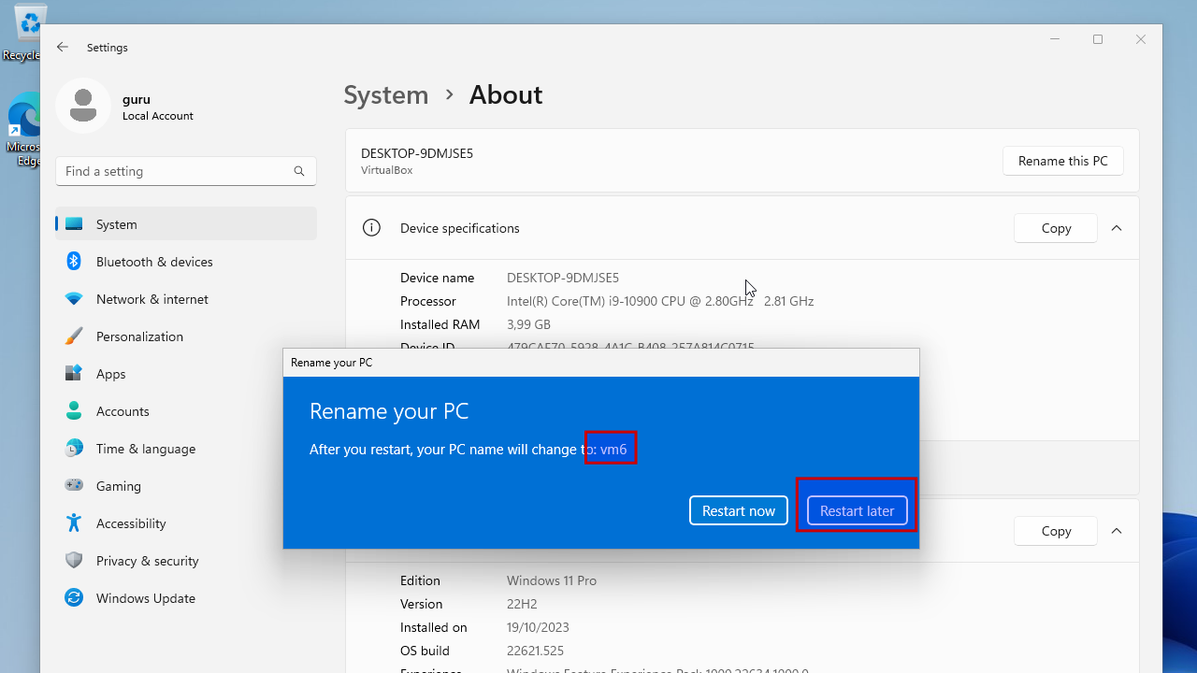Click Restart now button

pos(739,510)
